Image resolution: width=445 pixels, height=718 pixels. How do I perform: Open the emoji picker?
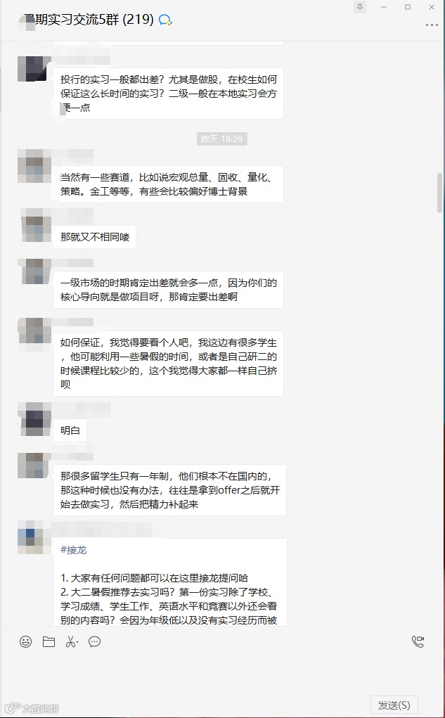coord(25,641)
